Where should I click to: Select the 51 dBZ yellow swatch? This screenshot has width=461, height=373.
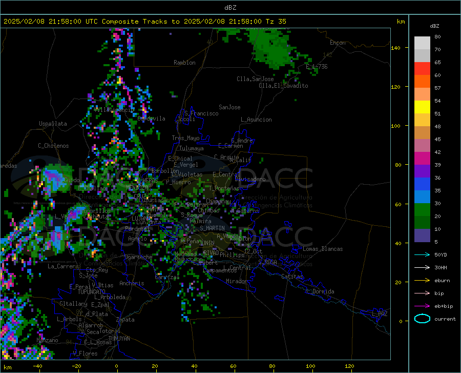tap(422, 107)
